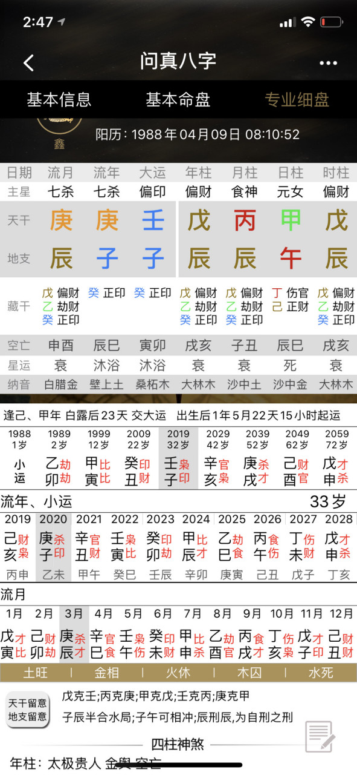This screenshot has width=357, height=775.
Task: Tap the 日柱 column header
Action: pyautogui.click(x=291, y=173)
